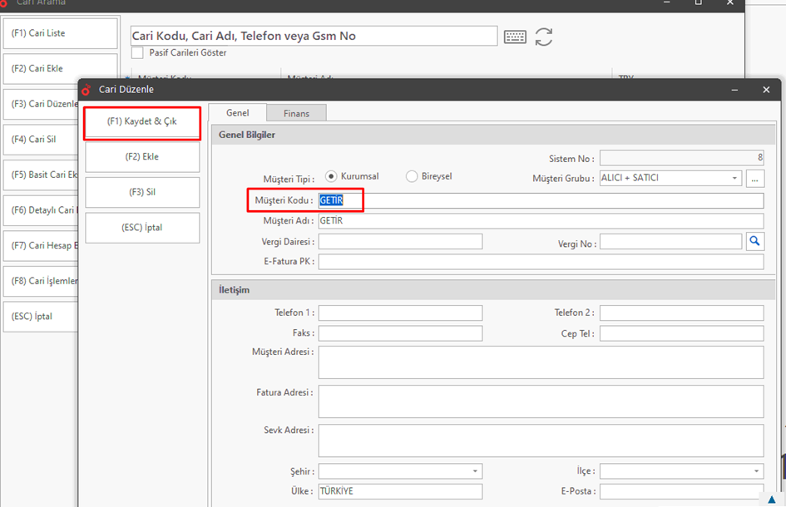This screenshot has width=786, height=507.
Task: Click the (F3) Sil button in Cari Düzenle
Action: [142, 192]
